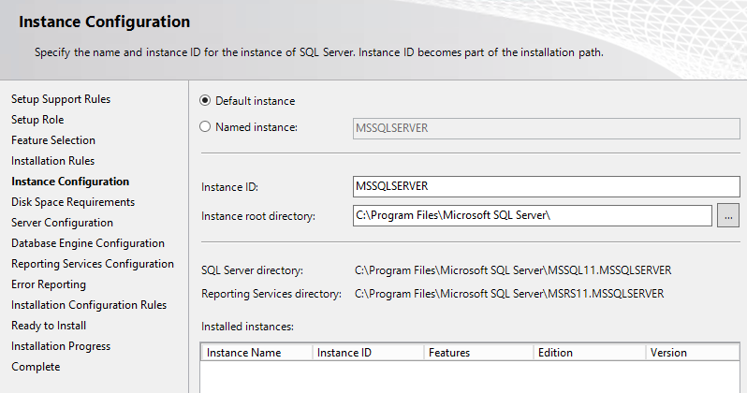
Task: Go to the Feature Selection step
Action: coord(53,140)
